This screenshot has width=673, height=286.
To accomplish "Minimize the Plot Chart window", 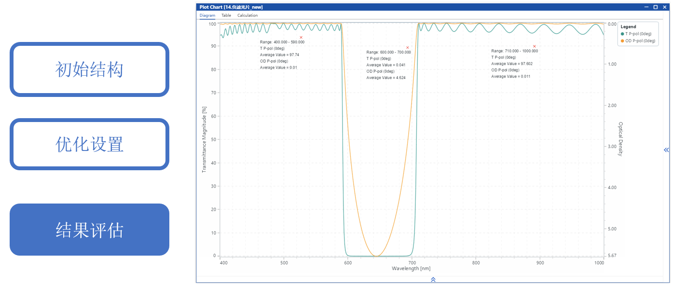I will click(x=647, y=7).
